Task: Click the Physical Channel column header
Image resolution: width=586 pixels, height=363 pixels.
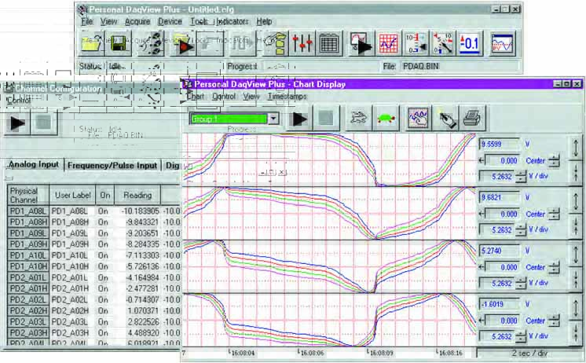Action: coord(28,195)
